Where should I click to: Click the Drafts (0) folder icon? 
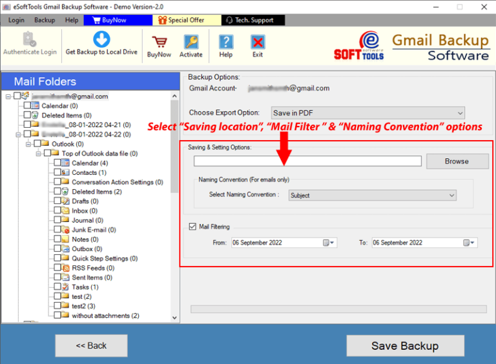coord(65,201)
